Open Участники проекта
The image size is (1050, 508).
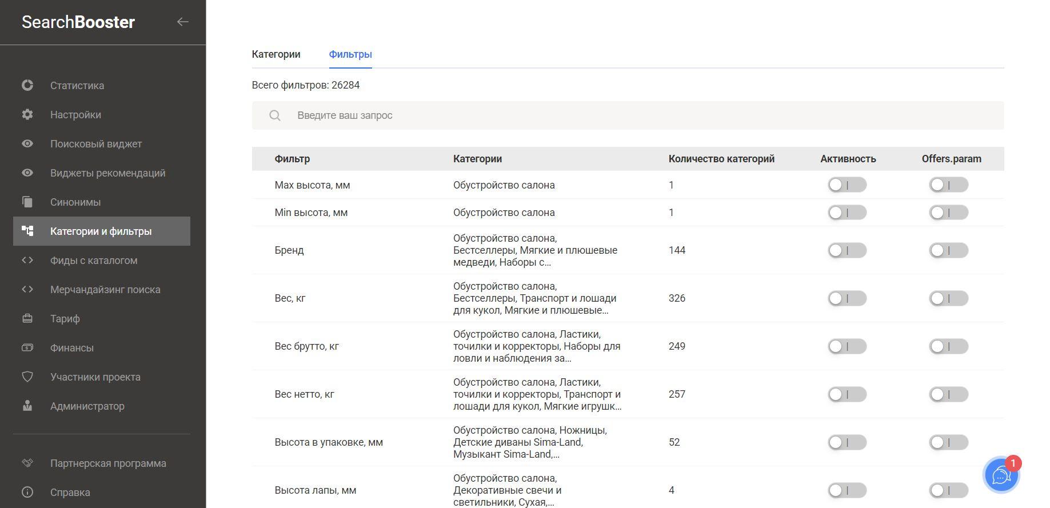(95, 377)
